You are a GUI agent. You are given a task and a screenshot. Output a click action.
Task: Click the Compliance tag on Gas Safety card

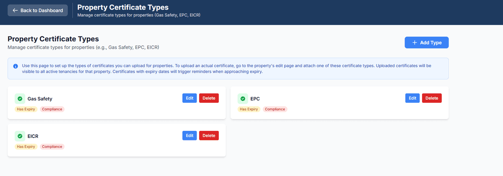52,109
